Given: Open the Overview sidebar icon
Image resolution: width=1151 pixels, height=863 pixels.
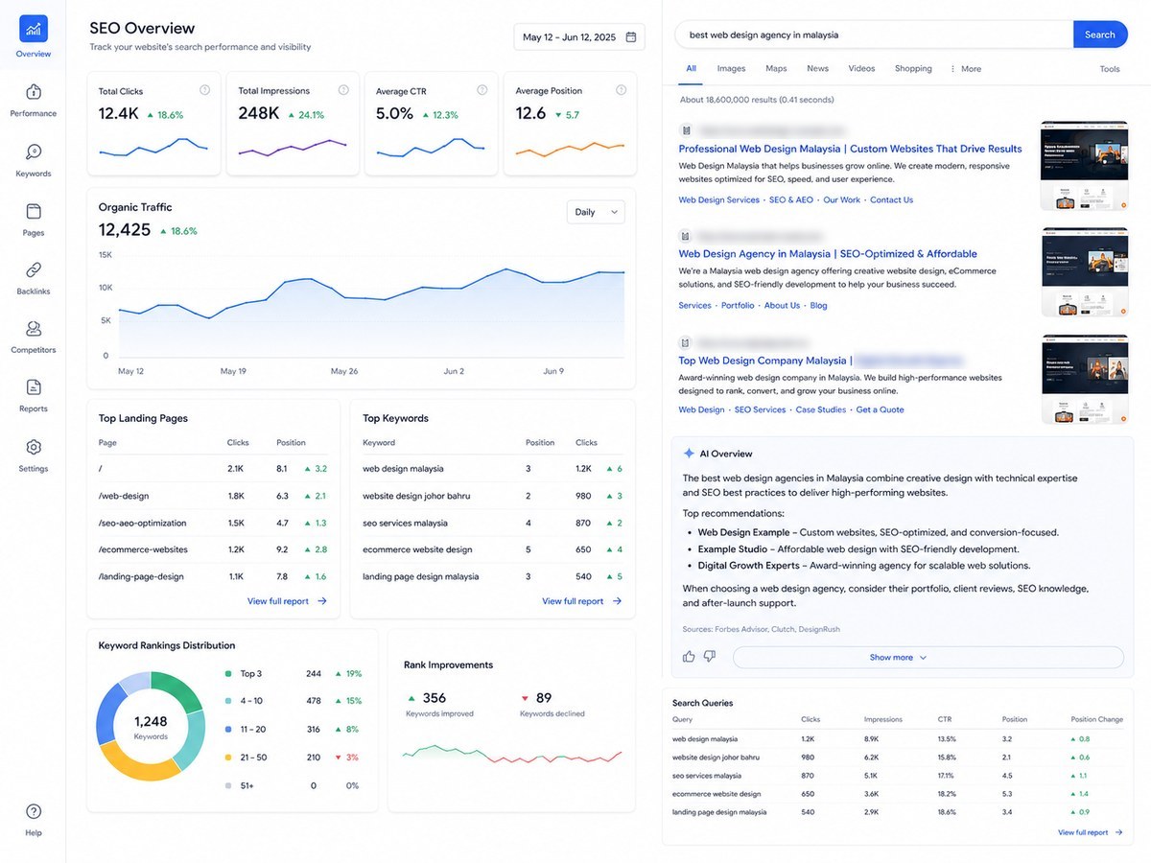Looking at the screenshot, I should (34, 29).
